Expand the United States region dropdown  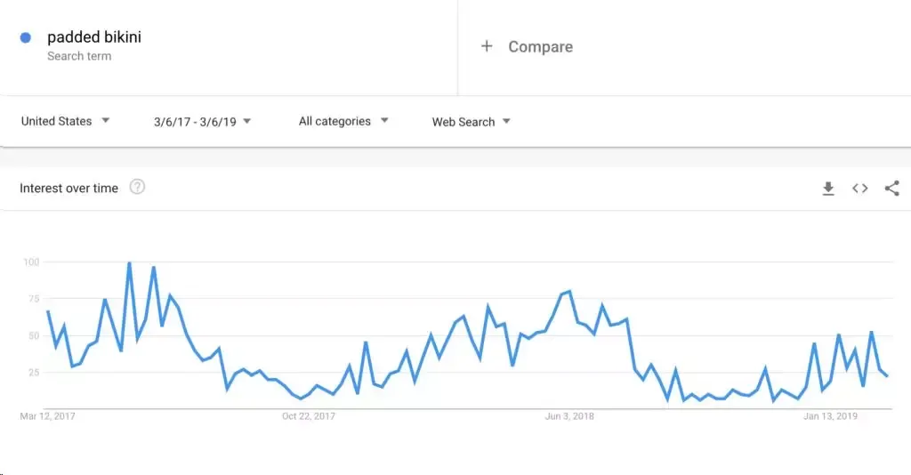click(65, 121)
